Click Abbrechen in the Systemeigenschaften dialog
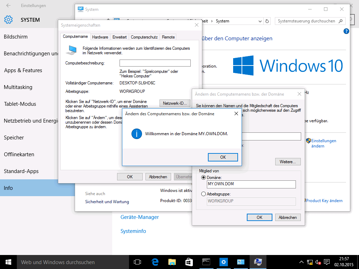The width and height of the screenshot is (359, 269). click(158, 177)
